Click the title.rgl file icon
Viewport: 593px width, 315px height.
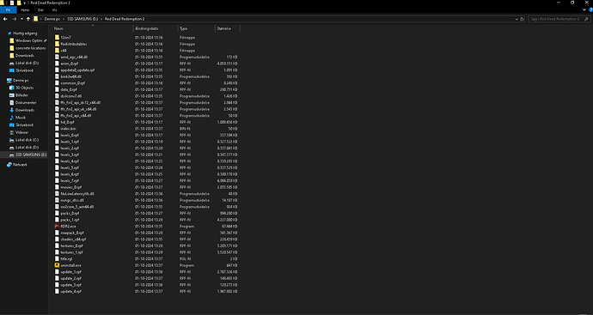pos(57,258)
